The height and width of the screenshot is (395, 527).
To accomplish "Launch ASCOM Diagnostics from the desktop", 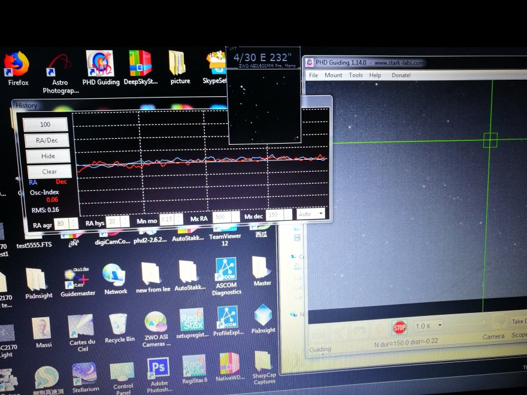I will 226,276.
